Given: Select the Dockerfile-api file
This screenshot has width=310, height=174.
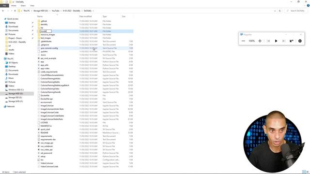Looking at the screenshot, I should click(46, 99).
